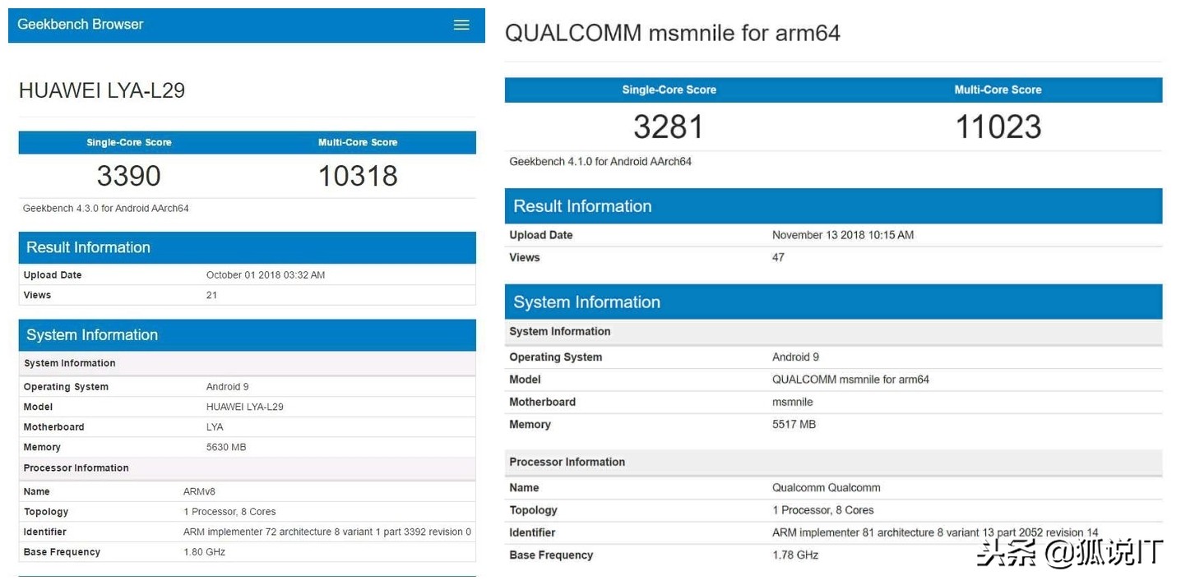The width and height of the screenshot is (1181, 585).
Task: Click the Huawei 'Base Frequency' label
Action: coord(62,552)
